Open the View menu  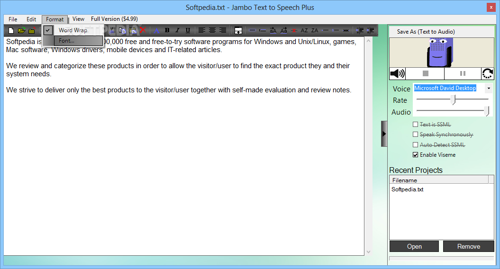78,19
